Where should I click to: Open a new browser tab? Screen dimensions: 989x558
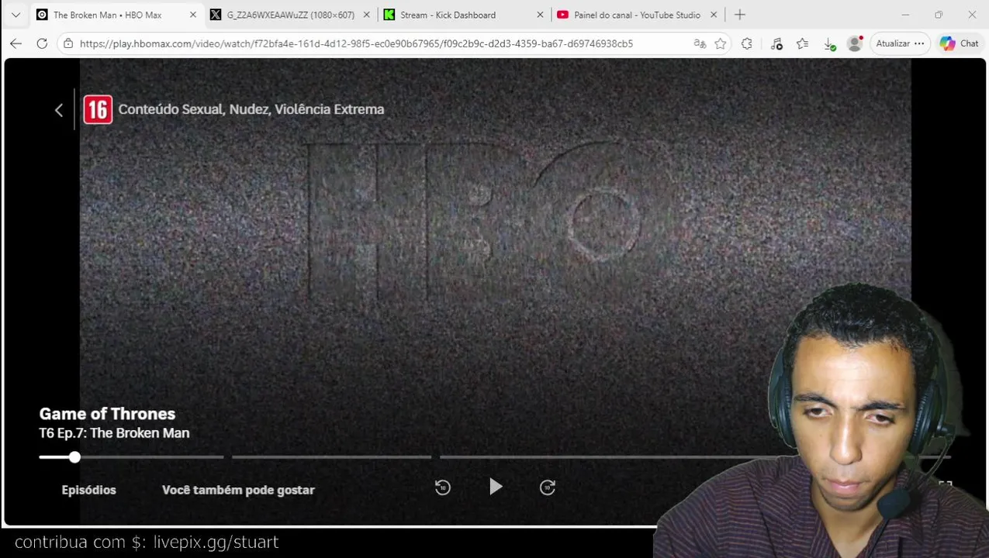tap(740, 15)
